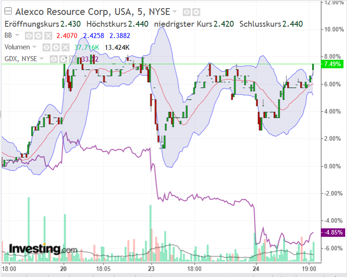Open the Volumen settings gear
Viewport: 347px width, 277px height.
tap(56, 48)
